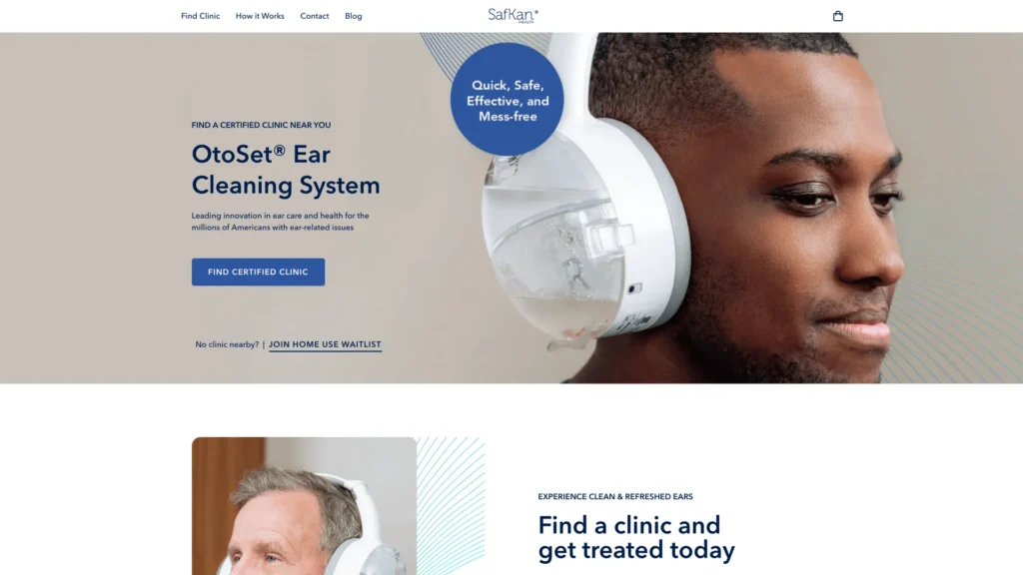
Task: Click the SafKan Health logo
Action: click(x=513, y=16)
